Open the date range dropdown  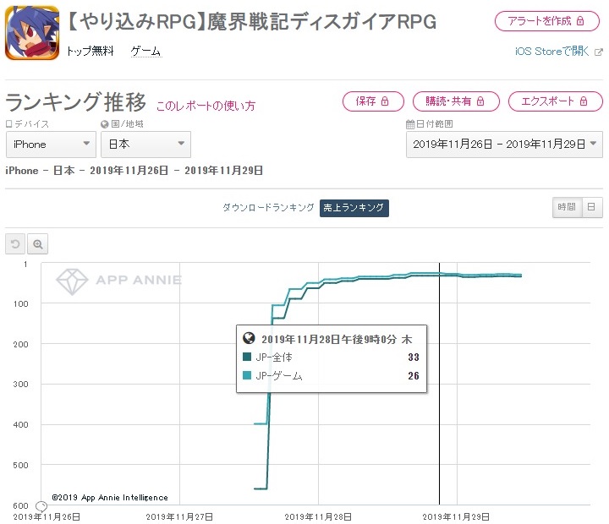coord(504,145)
